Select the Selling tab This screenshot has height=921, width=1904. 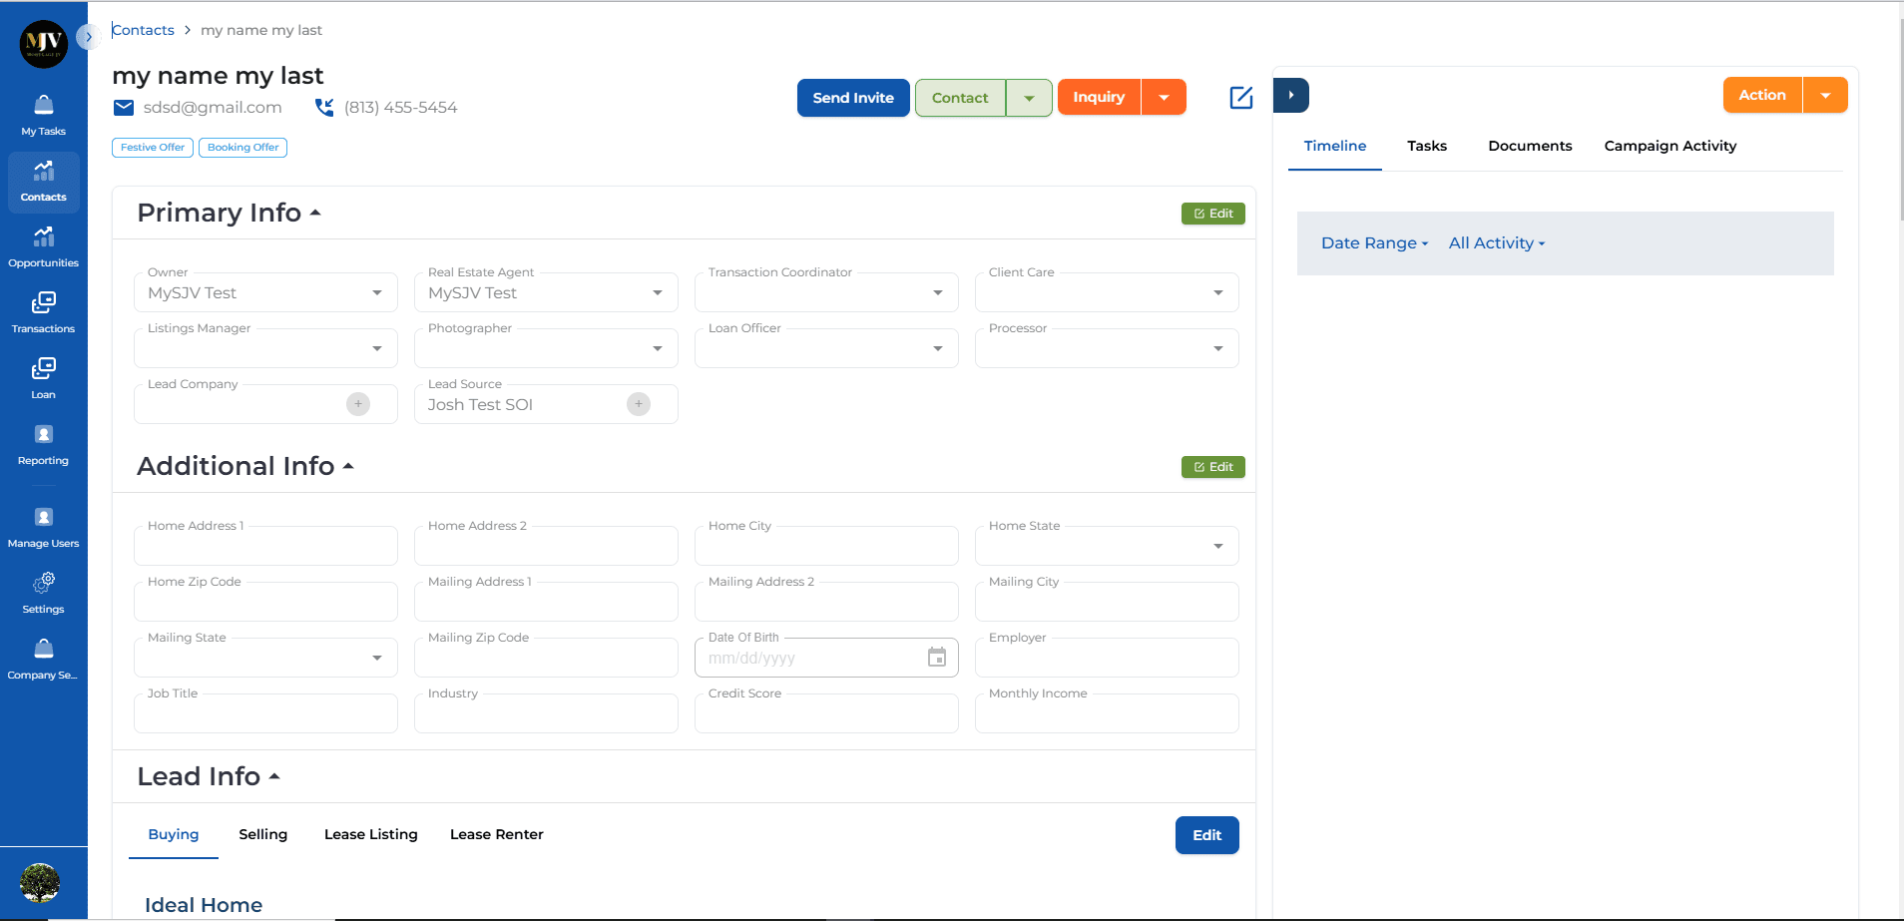point(263,834)
